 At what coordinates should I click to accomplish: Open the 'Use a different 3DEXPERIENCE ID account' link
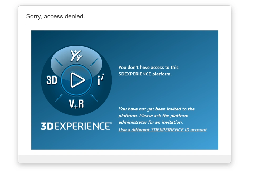point(163,130)
